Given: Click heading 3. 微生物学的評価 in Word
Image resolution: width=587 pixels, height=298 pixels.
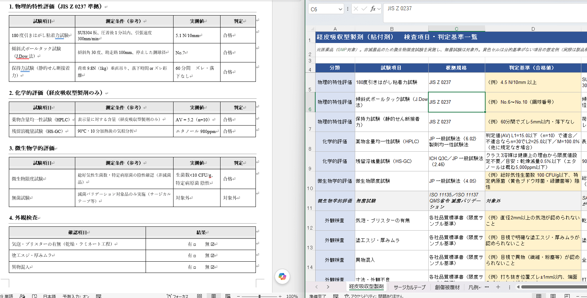Looking at the screenshot, I should (32, 148).
